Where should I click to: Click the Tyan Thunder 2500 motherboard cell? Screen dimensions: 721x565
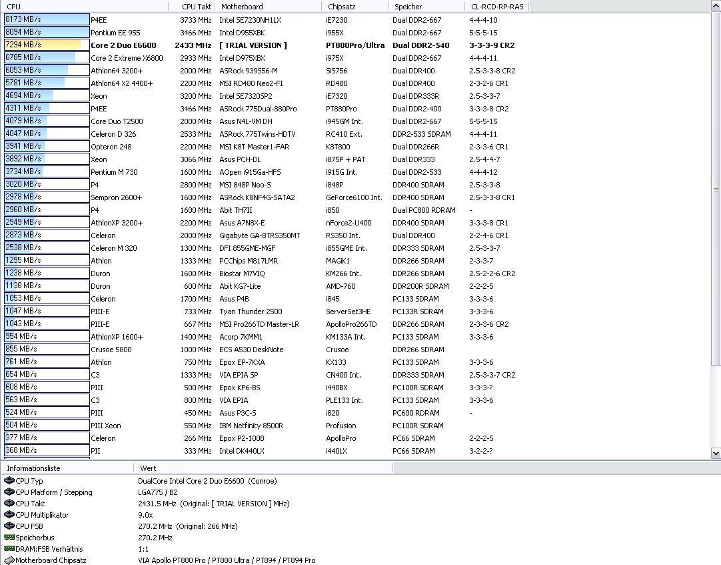tap(251, 312)
